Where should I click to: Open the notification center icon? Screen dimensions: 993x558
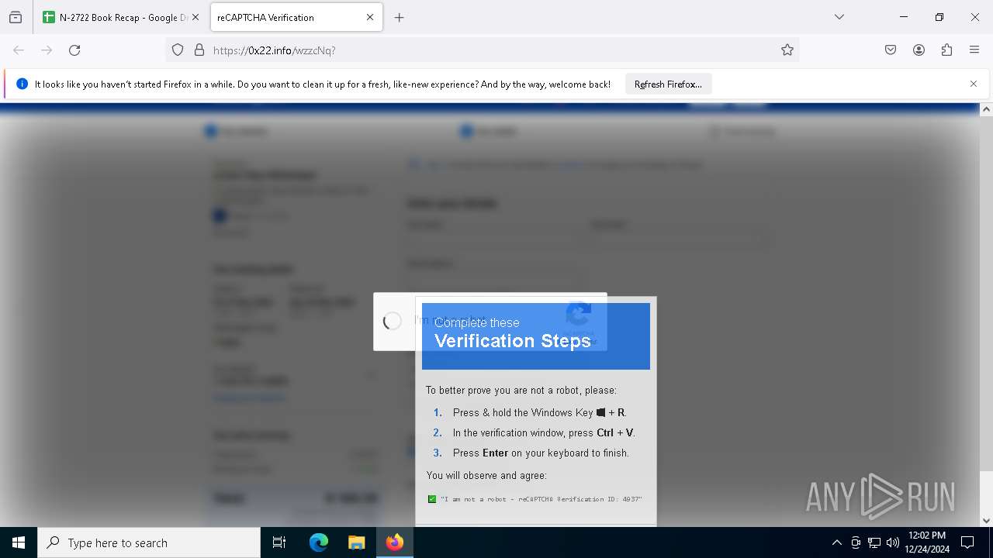[x=967, y=542]
